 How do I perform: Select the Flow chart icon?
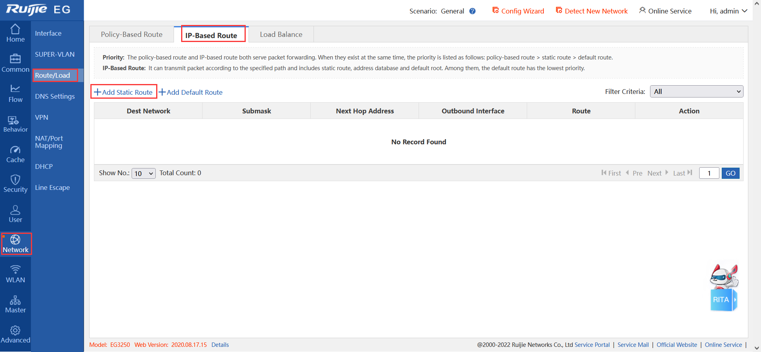click(15, 89)
